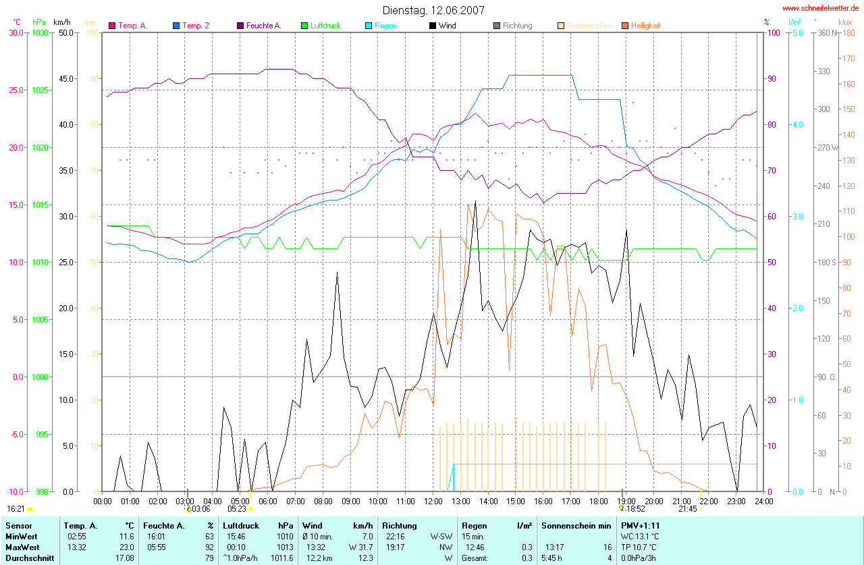This screenshot has height=565, width=864.
Task: Click the ^1.0hPa/h pressure rate value
Action: (240, 558)
